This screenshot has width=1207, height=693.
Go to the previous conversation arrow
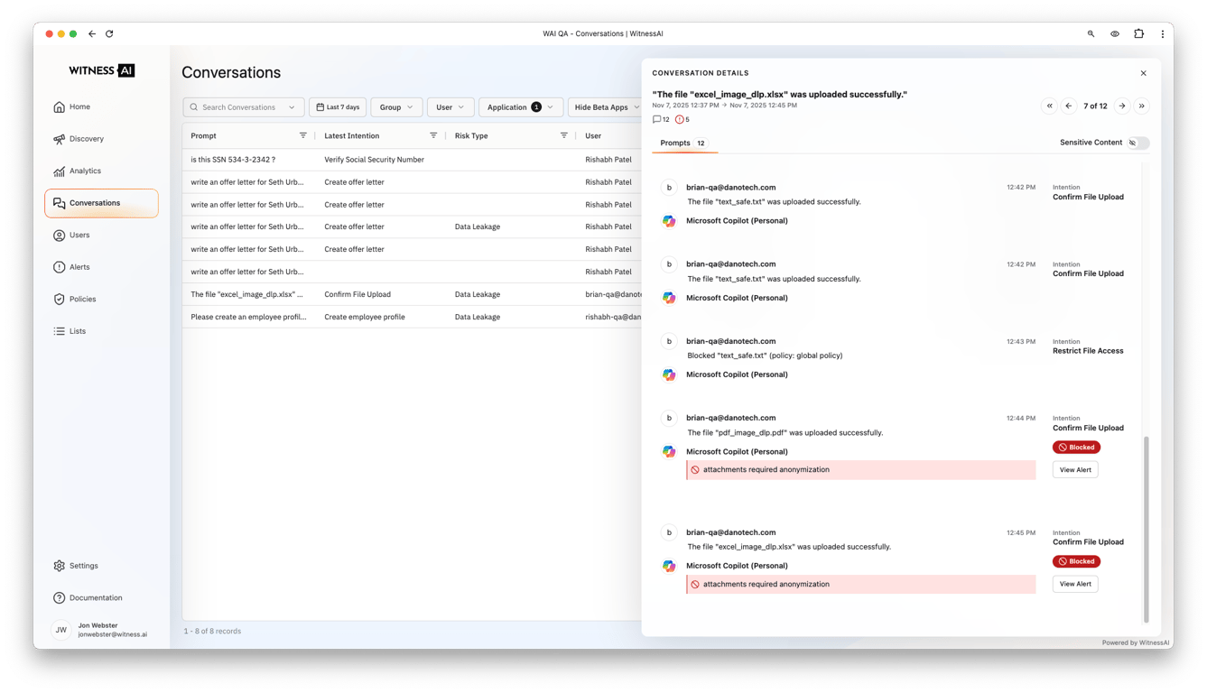[1069, 106]
